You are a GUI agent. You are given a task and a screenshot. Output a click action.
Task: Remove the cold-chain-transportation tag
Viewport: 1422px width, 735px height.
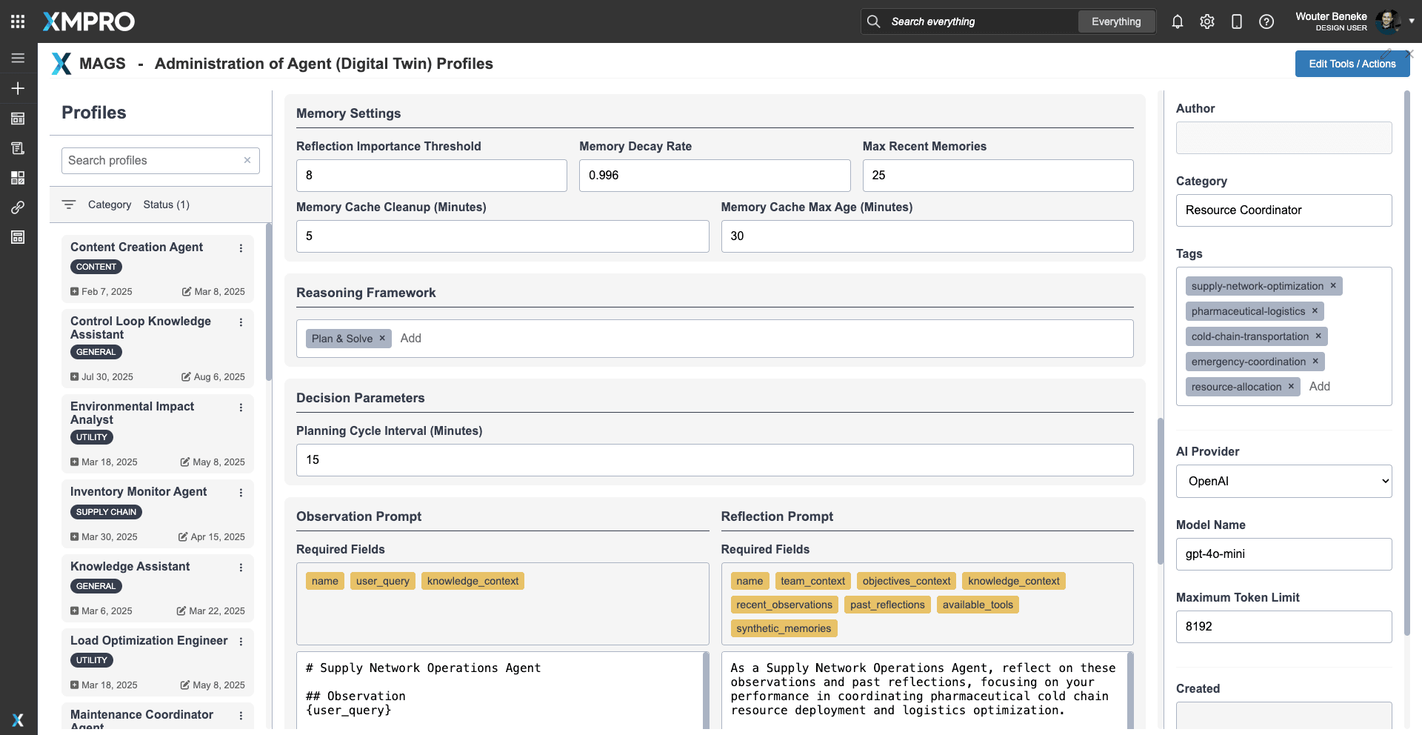point(1318,336)
